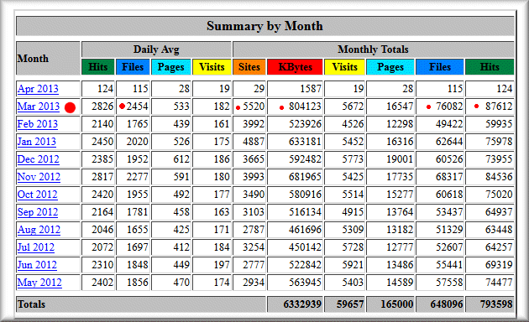Image resolution: width=529 pixels, height=322 pixels.
Task: Select Sep 2012 monthly visits 4915
Action: click(353, 212)
